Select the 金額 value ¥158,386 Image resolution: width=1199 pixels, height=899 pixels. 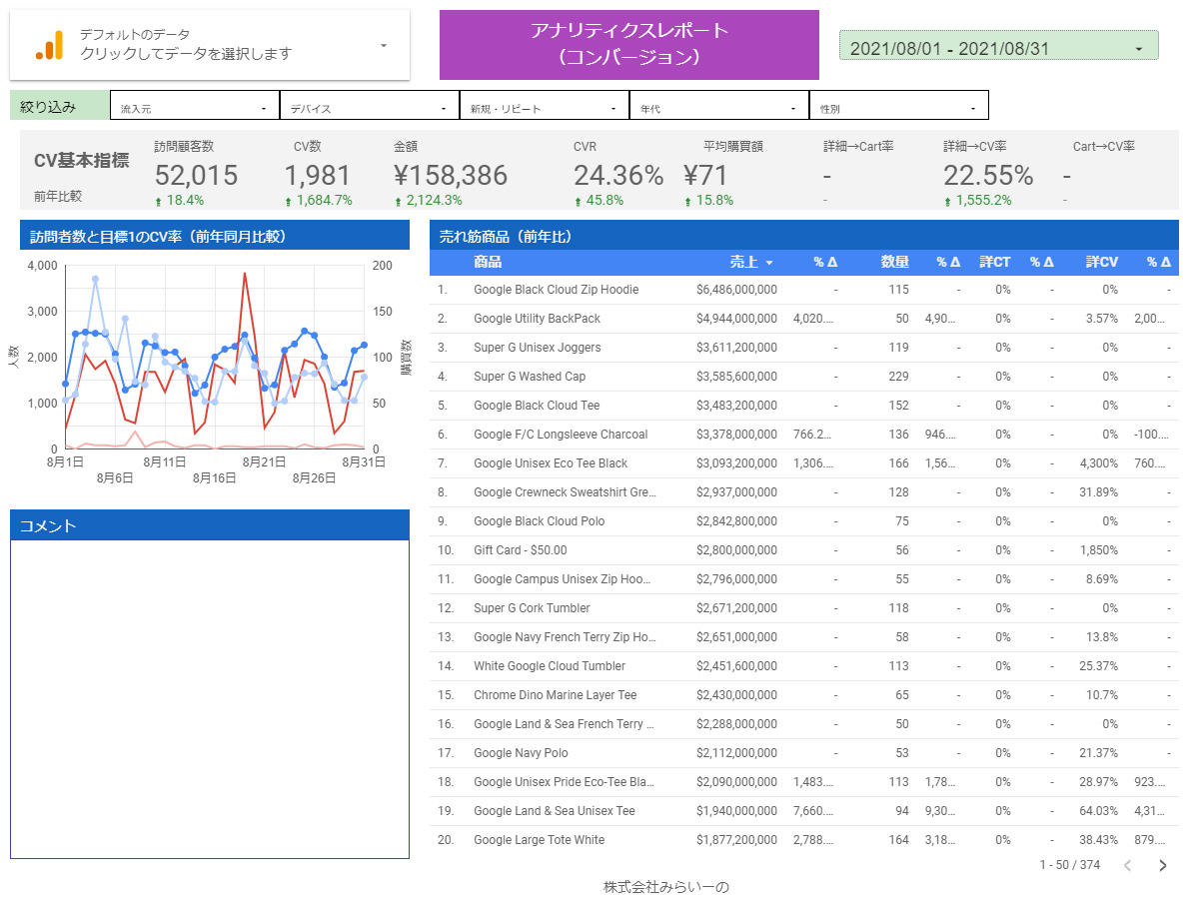click(451, 176)
